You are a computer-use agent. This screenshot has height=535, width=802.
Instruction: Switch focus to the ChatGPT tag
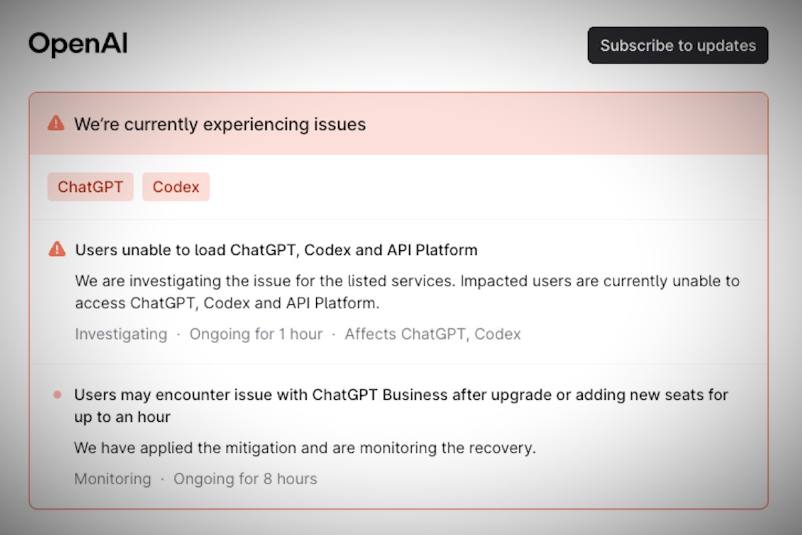90,187
